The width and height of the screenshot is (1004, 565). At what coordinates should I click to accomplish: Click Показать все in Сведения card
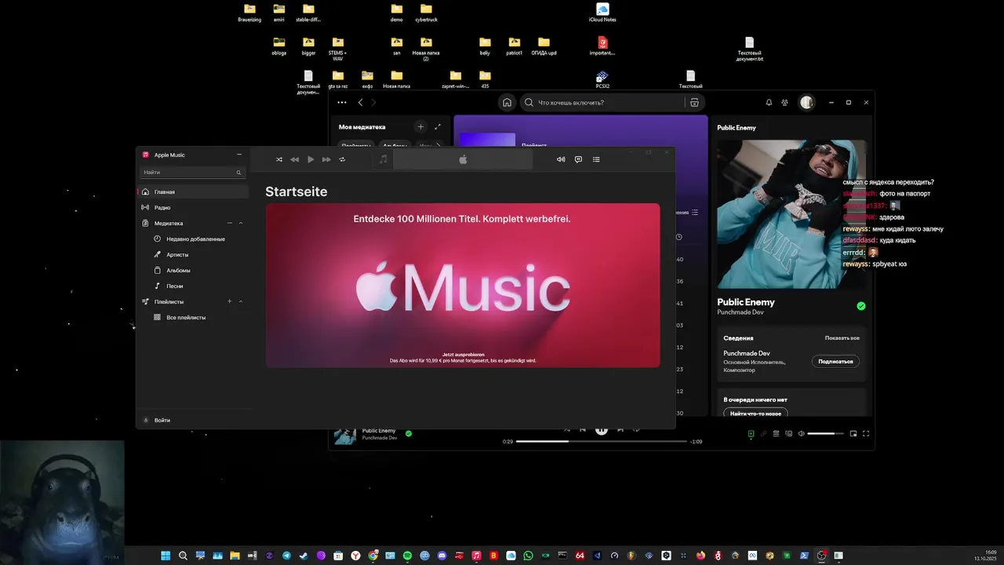pyautogui.click(x=842, y=338)
